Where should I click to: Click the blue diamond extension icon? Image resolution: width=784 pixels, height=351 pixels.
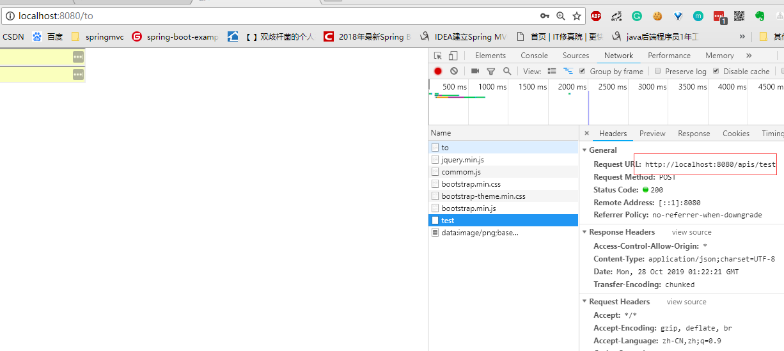[x=678, y=17]
